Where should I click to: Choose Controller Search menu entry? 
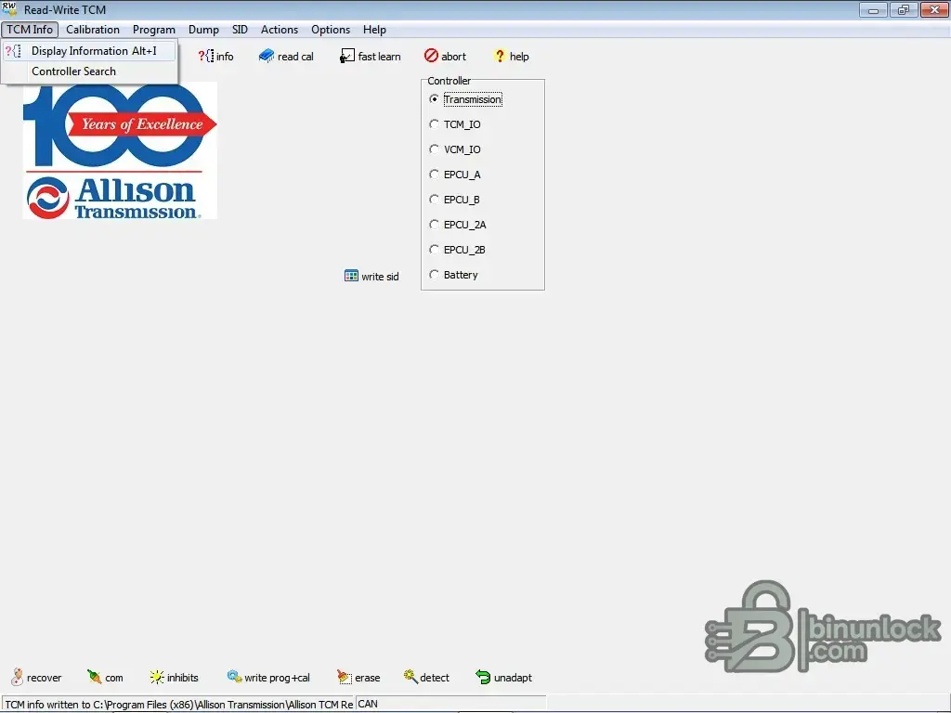(89, 71)
